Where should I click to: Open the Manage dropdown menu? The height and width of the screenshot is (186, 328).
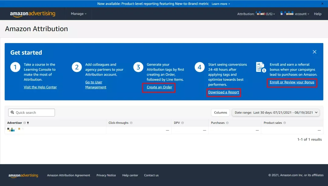click(x=79, y=14)
